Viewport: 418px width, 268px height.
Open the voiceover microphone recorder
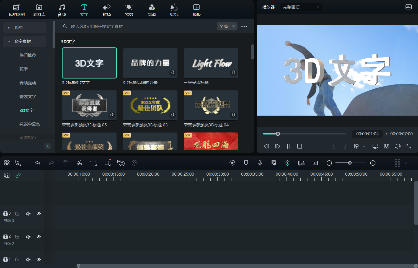[260, 163]
